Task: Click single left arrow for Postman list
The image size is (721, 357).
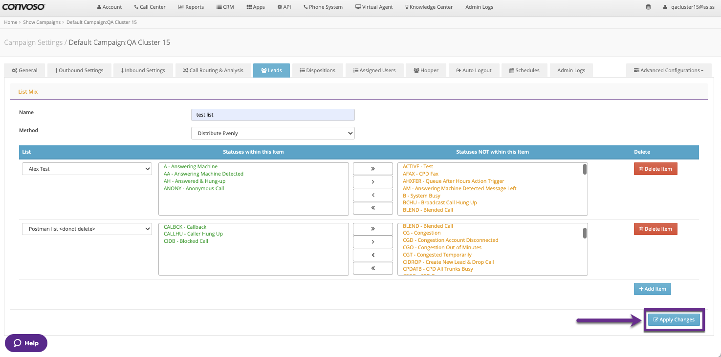Action: [x=373, y=255]
